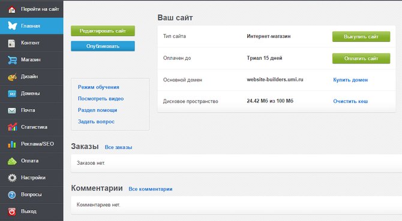Click the envelope icon for Почта
Screen dimensions: 402x221
12,110
